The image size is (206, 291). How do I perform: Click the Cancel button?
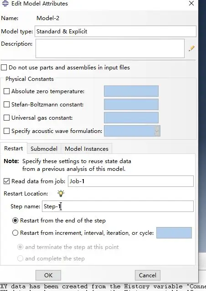[148, 275]
